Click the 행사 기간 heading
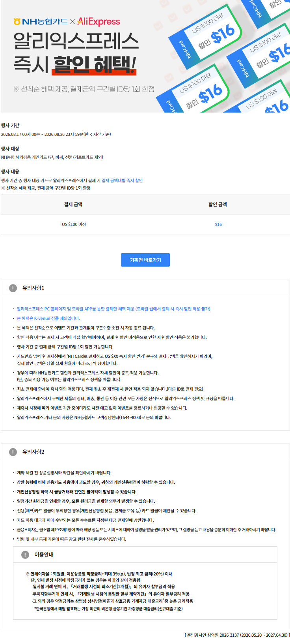This screenshot has width=290, height=643. (10, 126)
